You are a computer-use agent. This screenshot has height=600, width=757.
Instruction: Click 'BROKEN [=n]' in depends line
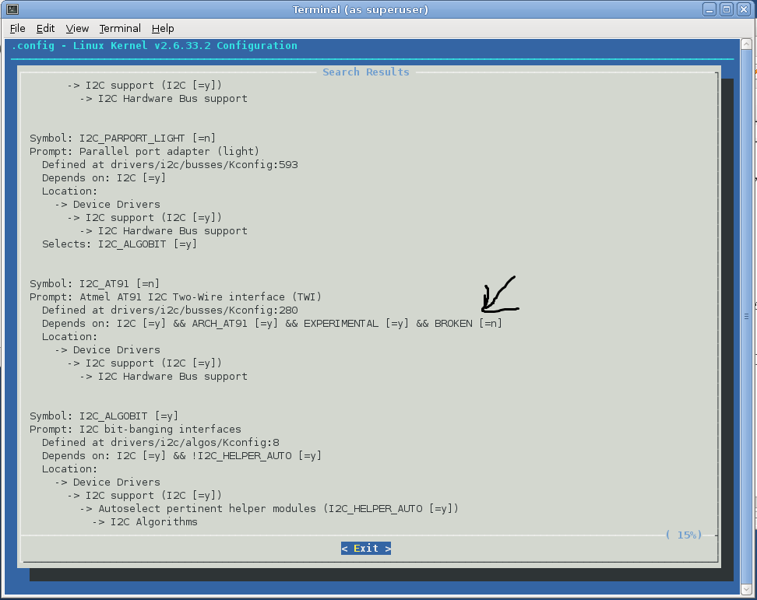click(468, 324)
